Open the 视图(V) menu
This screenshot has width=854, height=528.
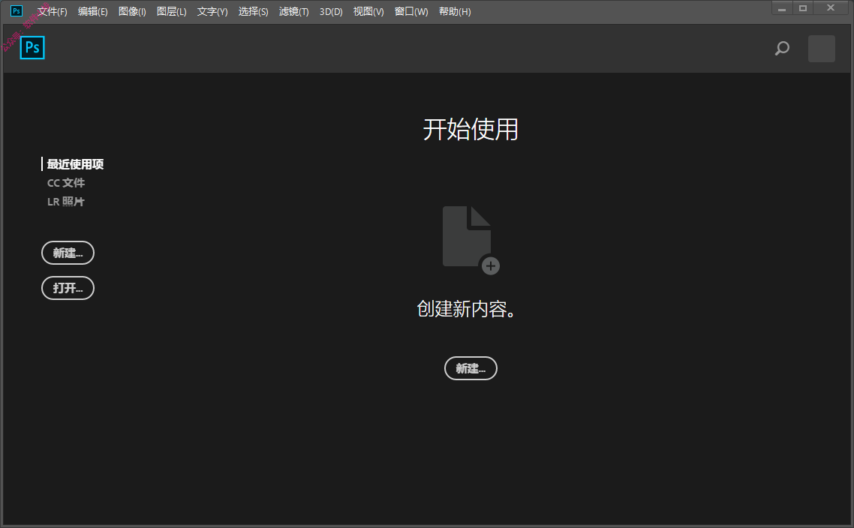[368, 11]
